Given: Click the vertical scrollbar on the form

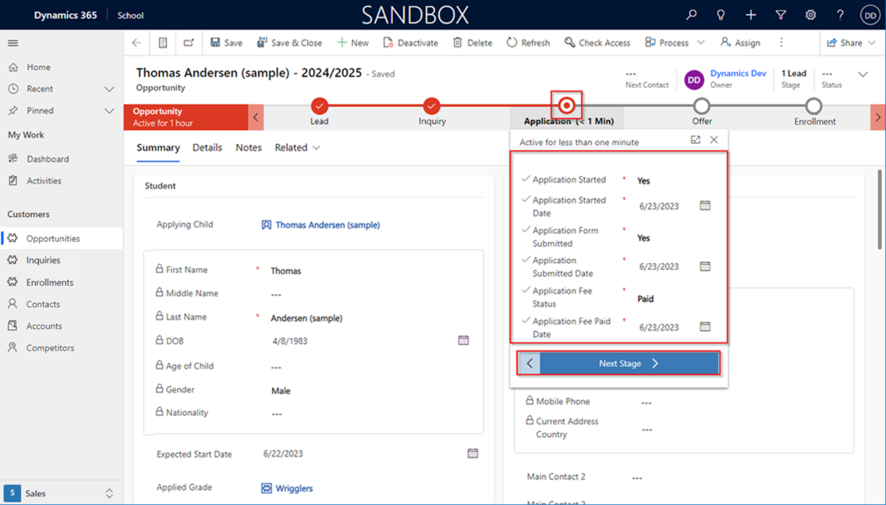Looking at the screenshot, I should point(879,210).
